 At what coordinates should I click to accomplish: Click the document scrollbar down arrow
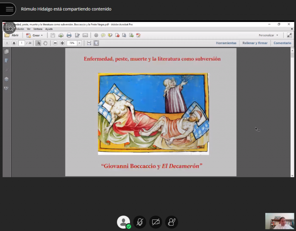(x=292, y=176)
